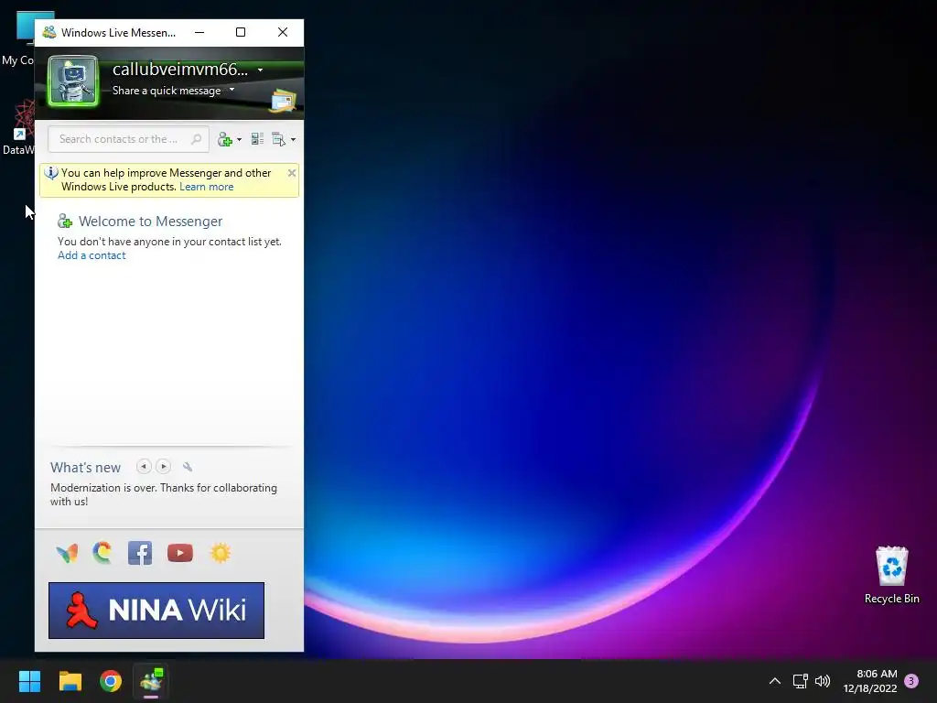
Task: Click the robot profile picture
Action: click(x=73, y=81)
